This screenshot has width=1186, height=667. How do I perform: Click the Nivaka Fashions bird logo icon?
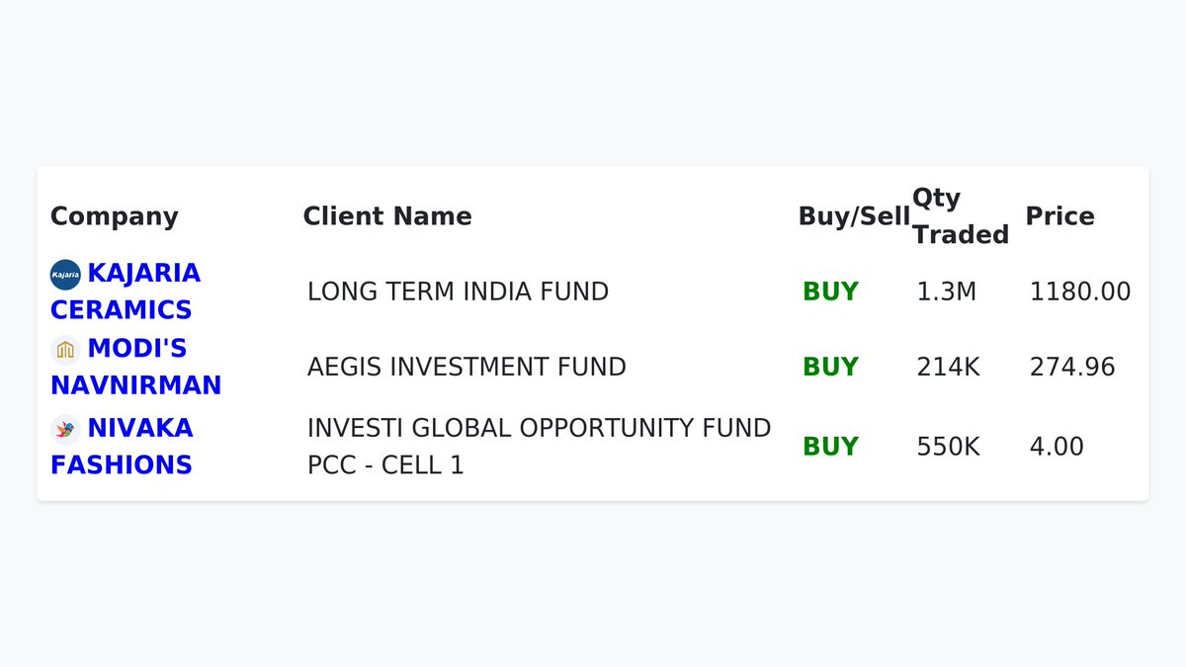[x=65, y=429]
